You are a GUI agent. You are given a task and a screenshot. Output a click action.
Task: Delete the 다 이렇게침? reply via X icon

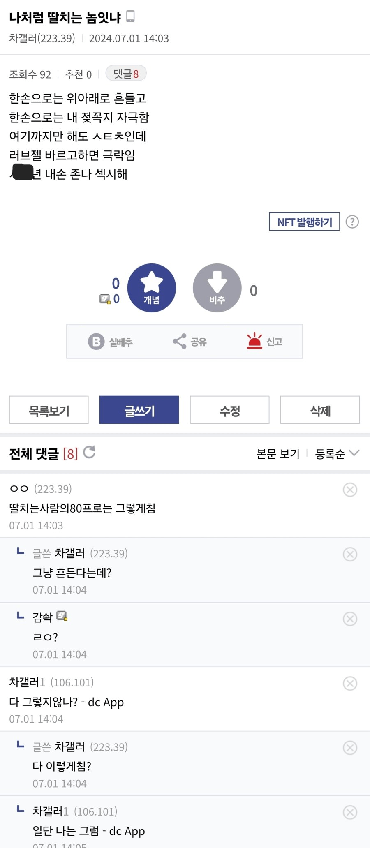(350, 748)
